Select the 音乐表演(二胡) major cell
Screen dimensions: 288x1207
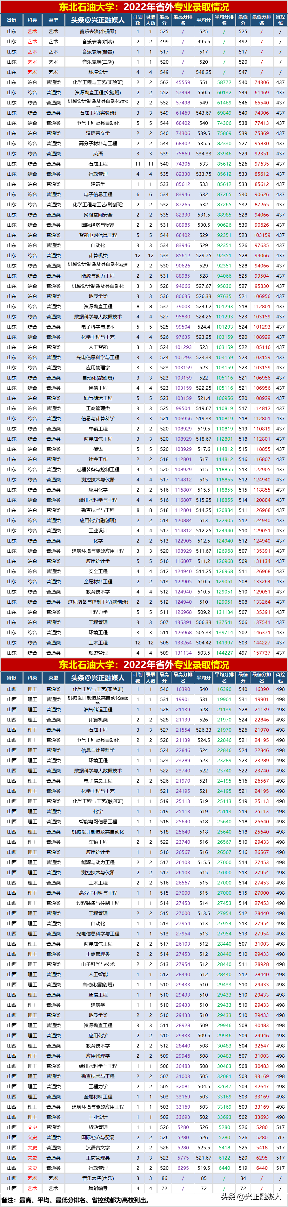pyautogui.click(x=98, y=62)
